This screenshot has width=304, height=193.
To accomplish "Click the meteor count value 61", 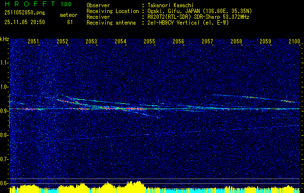I will click(x=70, y=22).
